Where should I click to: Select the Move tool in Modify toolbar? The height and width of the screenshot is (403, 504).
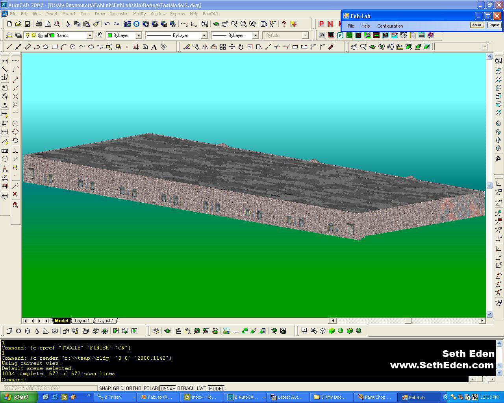232,47
